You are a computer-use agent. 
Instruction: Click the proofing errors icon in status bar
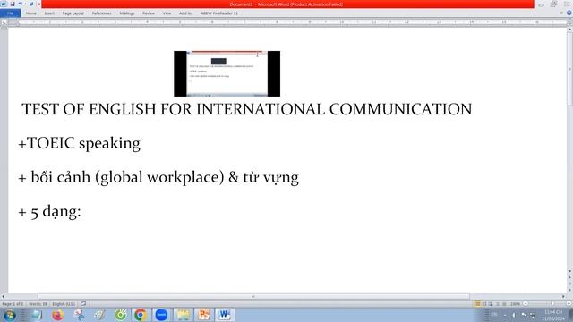pyautogui.click(x=83, y=304)
